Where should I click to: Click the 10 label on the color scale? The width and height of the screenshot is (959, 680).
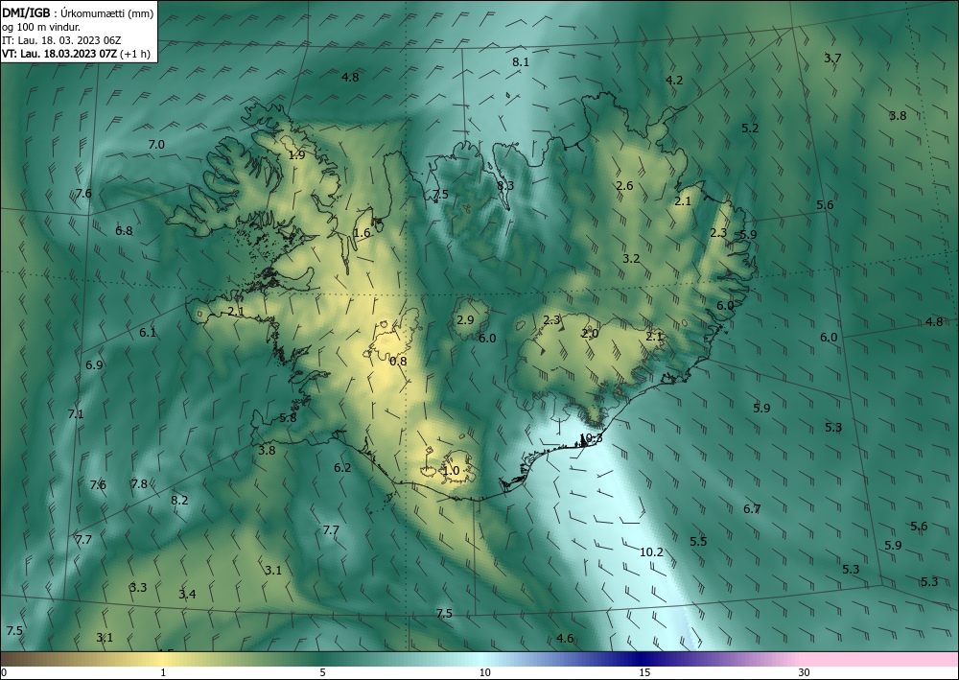tap(484, 672)
